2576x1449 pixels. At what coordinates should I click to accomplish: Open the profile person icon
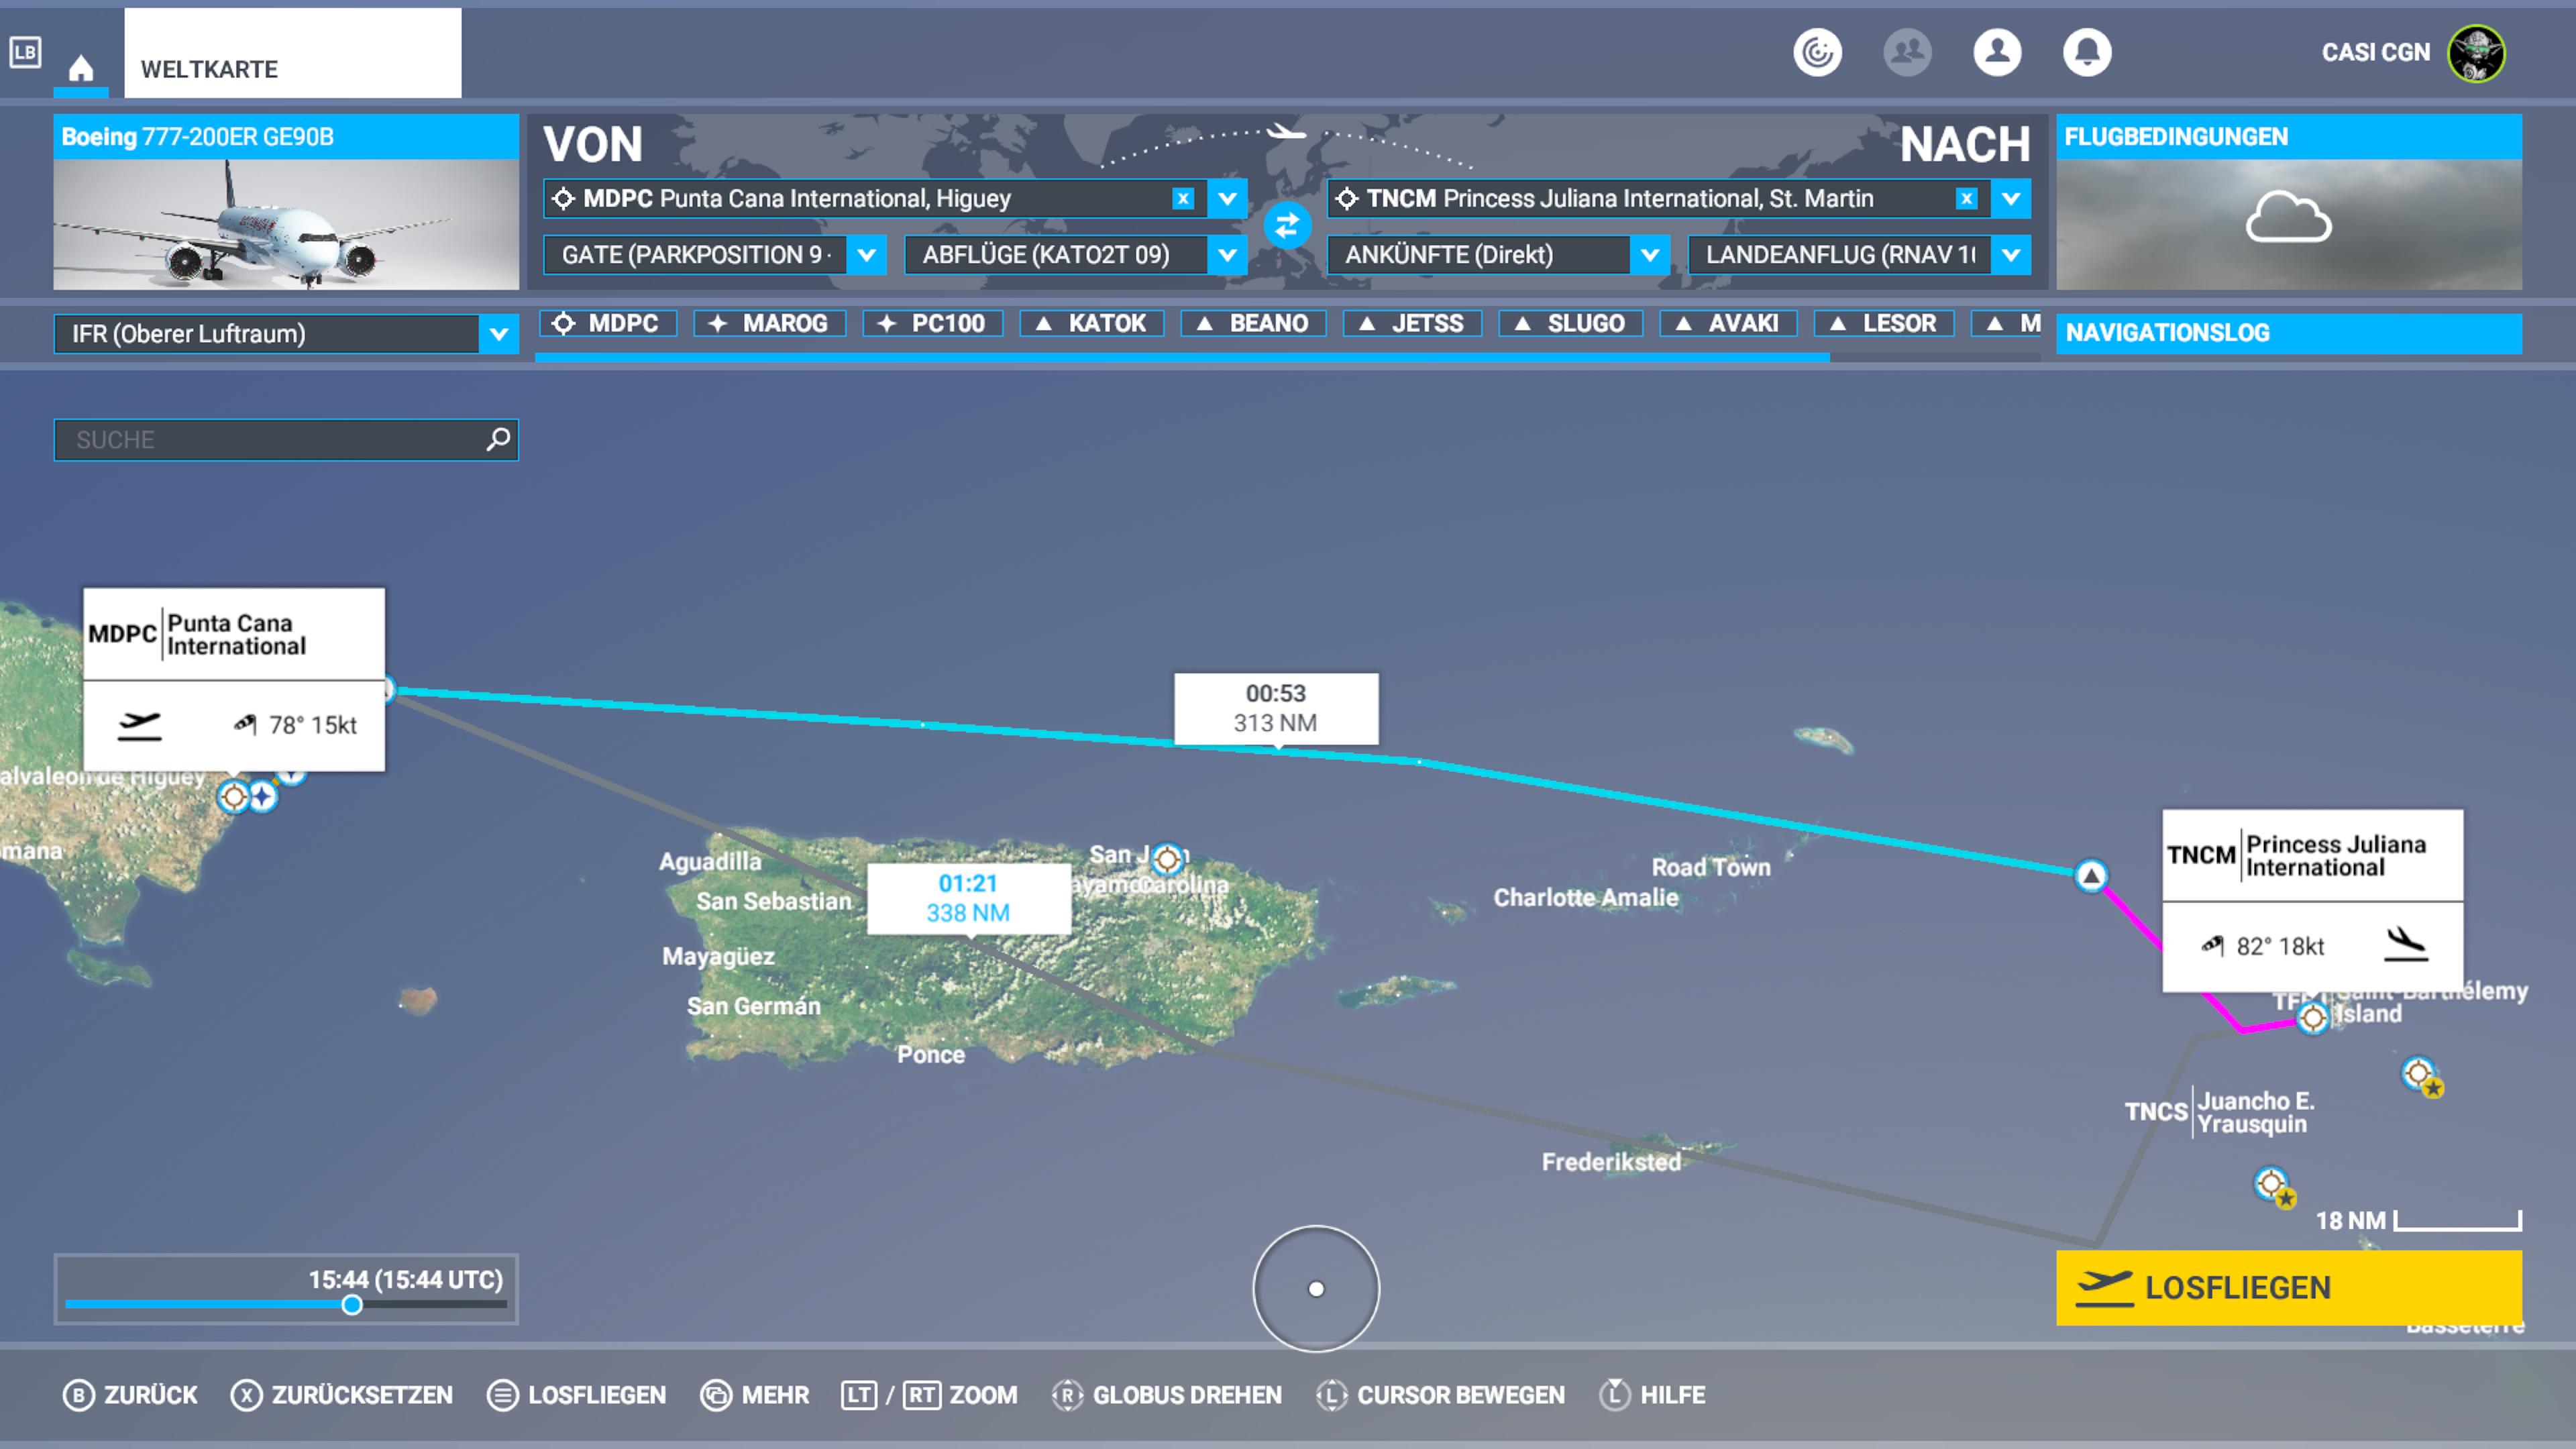click(x=1997, y=52)
